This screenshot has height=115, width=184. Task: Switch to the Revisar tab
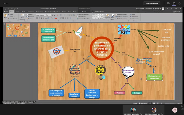click(x=64, y=12)
